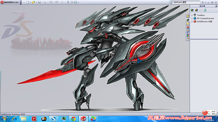Viewport: 218px width, 122px height.
Task: Click the red 82% floating speed ball
Action: tap(205, 112)
